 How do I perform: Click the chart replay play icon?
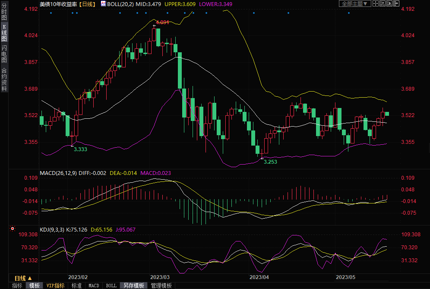(x=389, y=3)
